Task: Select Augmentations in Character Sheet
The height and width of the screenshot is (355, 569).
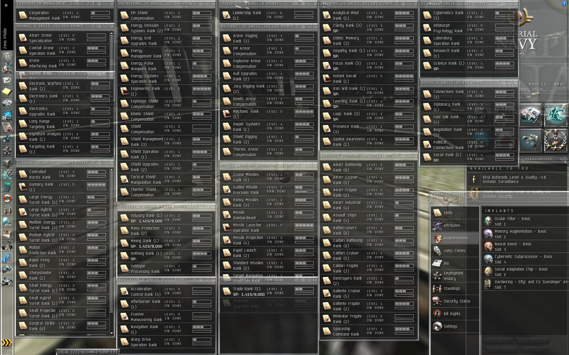Action: tap(455, 238)
